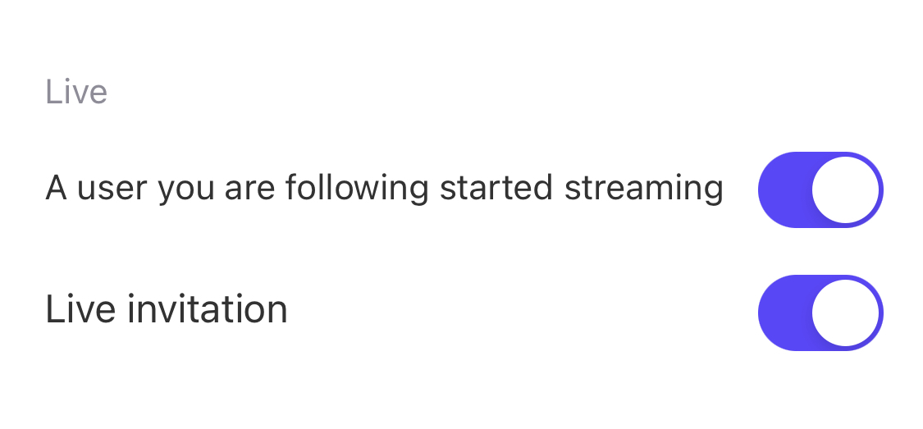The height and width of the screenshot is (429, 923).
Task: Select the Live invitation label text
Action: [x=167, y=309]
